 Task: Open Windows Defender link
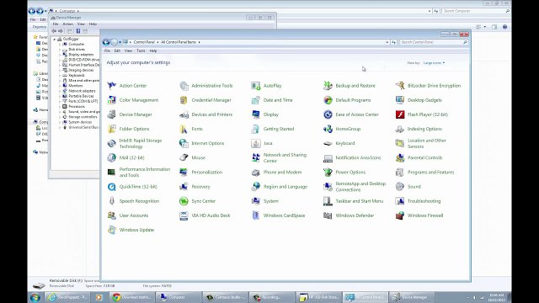pyautogui.click(x=355, y=215)
